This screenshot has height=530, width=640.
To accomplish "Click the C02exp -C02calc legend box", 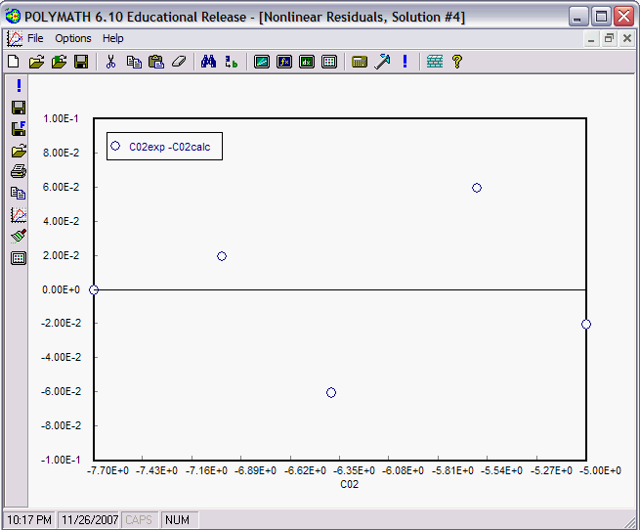I will (x=165, y=147).
